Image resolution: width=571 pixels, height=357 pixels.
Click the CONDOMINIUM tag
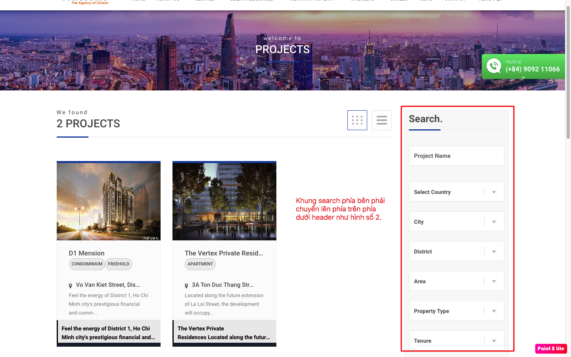point(87,264)
